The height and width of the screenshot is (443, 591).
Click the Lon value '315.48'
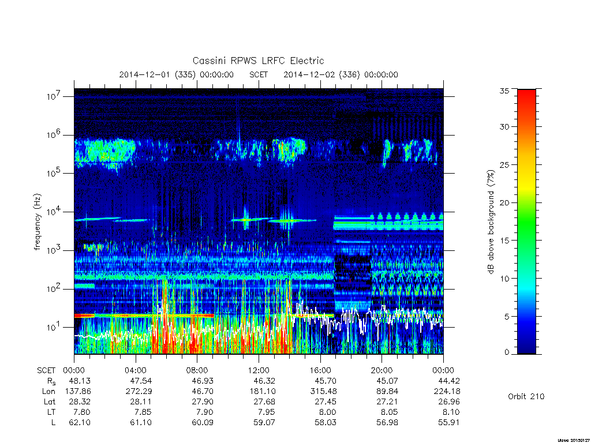[323, 391]
